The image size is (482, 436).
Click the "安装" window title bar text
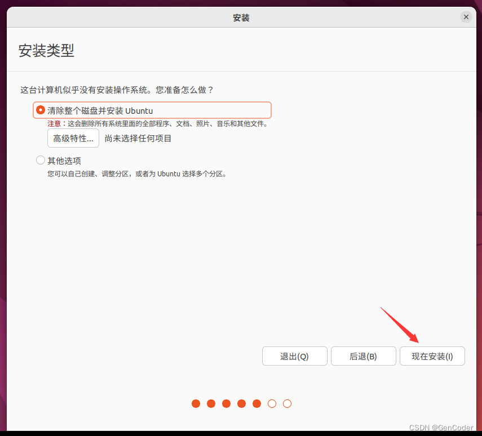241,18
